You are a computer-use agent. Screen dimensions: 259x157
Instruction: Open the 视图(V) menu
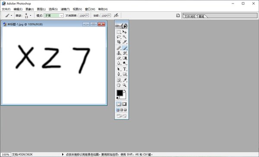(x=77, y=9)
